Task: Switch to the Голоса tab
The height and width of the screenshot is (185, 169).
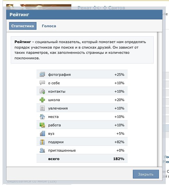Action: [x=49, y=26]
